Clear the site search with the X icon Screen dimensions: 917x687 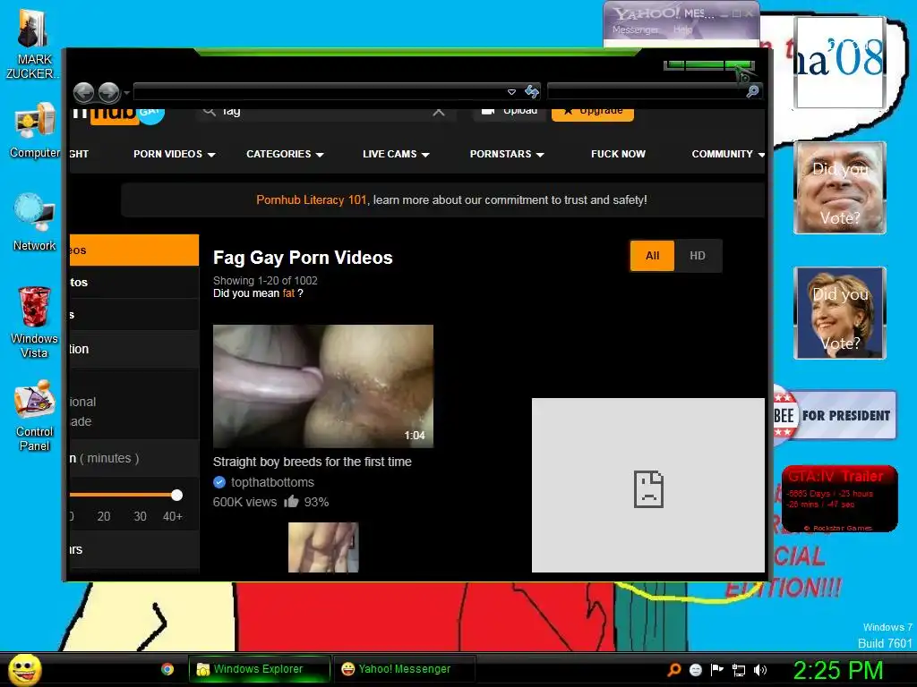pyautogui.click(x=439, y=111)
